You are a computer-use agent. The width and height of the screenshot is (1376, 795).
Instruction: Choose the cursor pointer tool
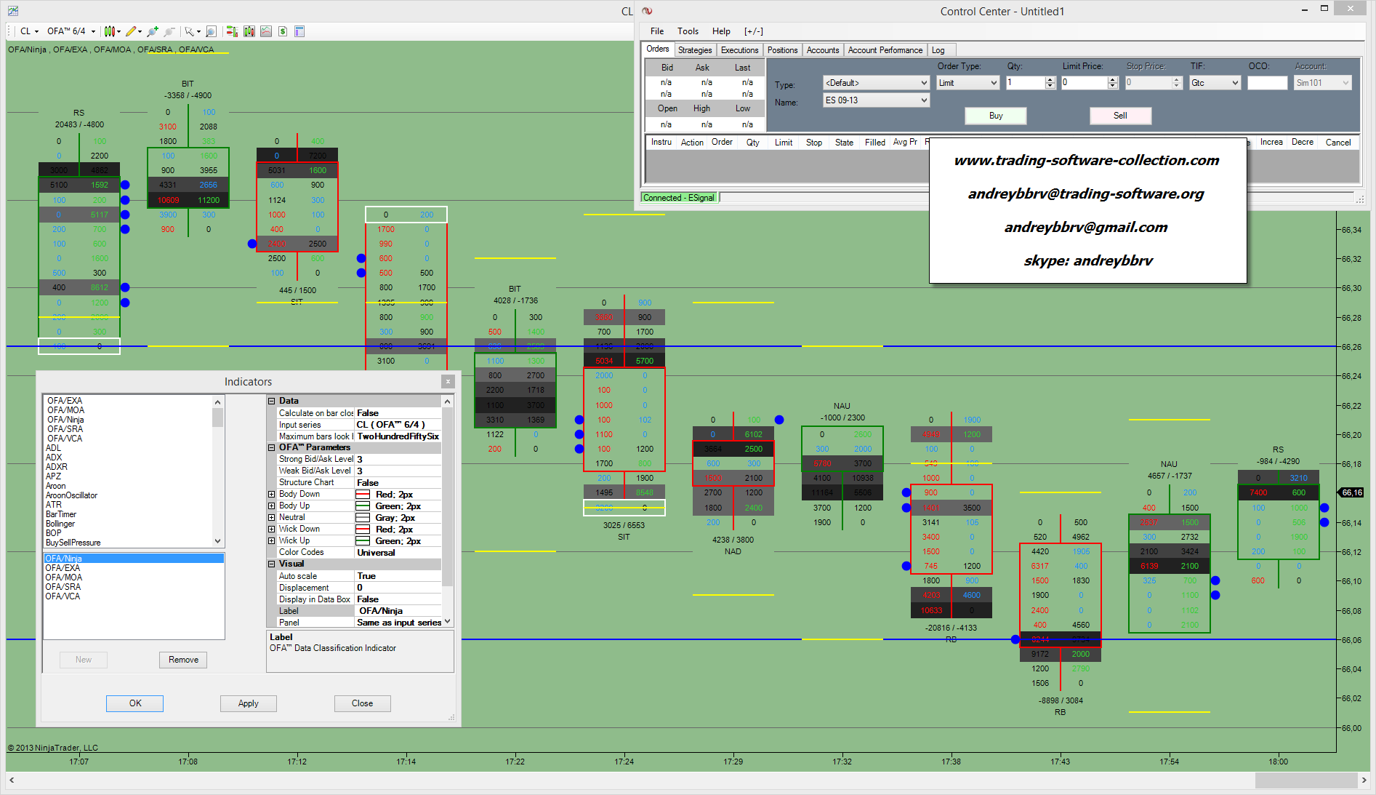point(190,31)
